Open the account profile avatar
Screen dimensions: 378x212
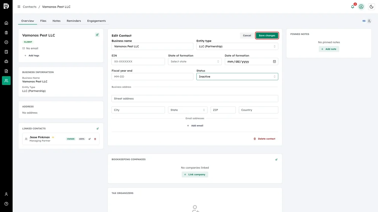(x=361, y=7)
